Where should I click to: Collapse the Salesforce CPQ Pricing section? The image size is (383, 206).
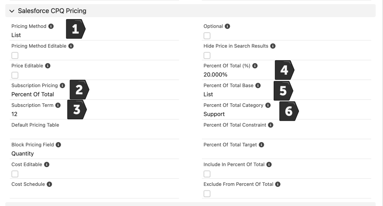12,11
